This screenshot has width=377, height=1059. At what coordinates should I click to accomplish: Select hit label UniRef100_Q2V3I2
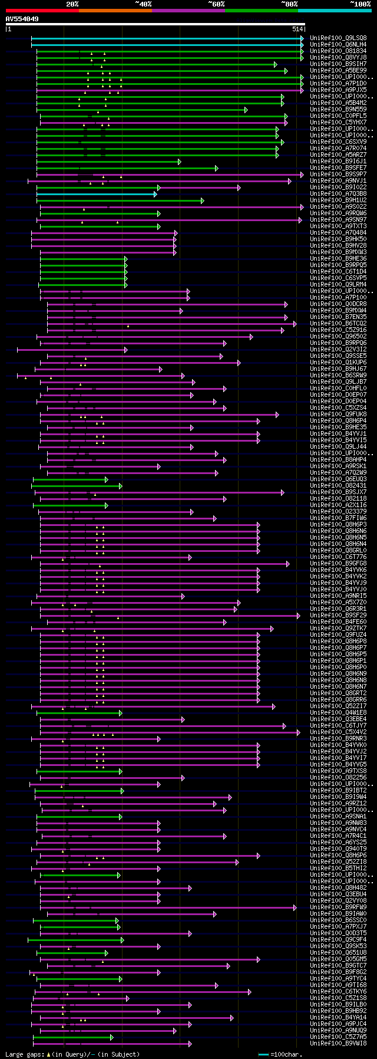coord(338,349)
